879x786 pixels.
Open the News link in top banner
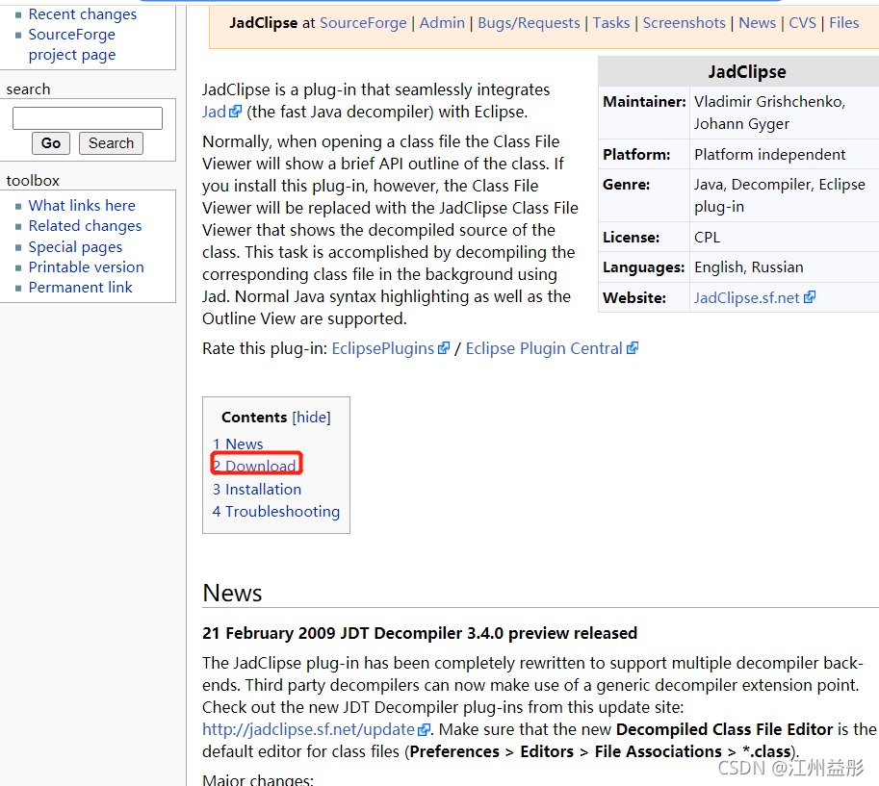coord(757,23)
